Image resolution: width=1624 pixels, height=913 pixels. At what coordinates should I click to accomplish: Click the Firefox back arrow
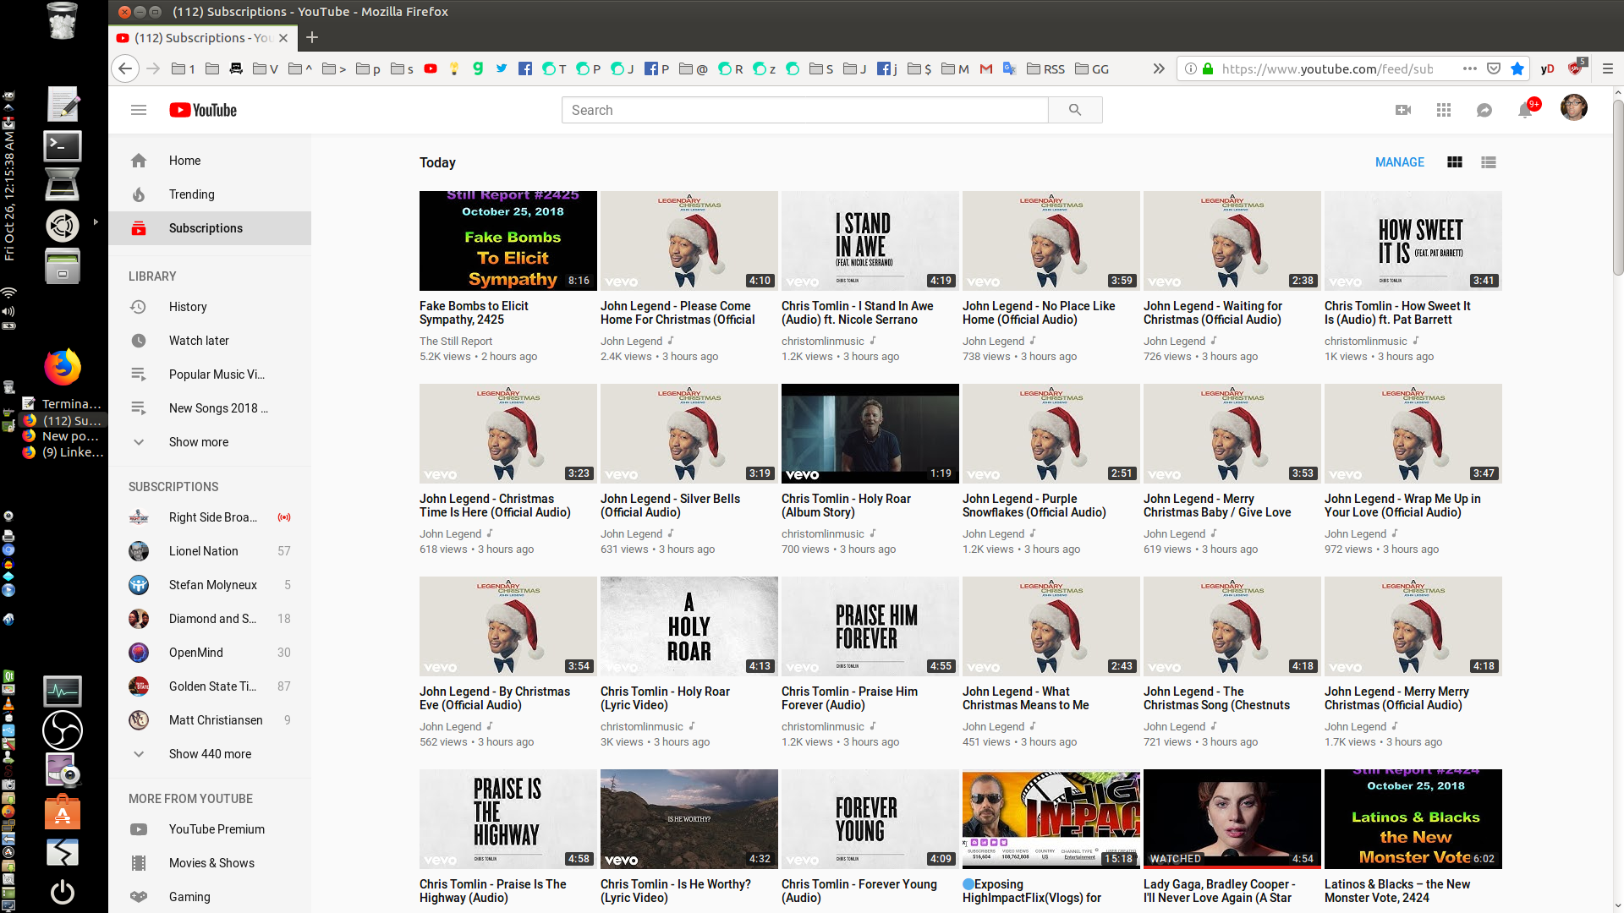click(125, 68)
